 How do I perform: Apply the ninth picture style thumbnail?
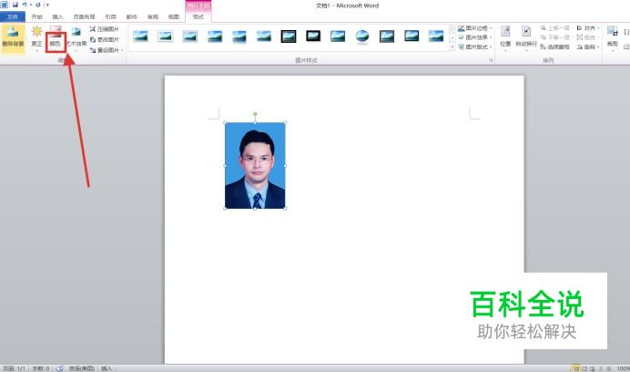[x=338, y=36]
